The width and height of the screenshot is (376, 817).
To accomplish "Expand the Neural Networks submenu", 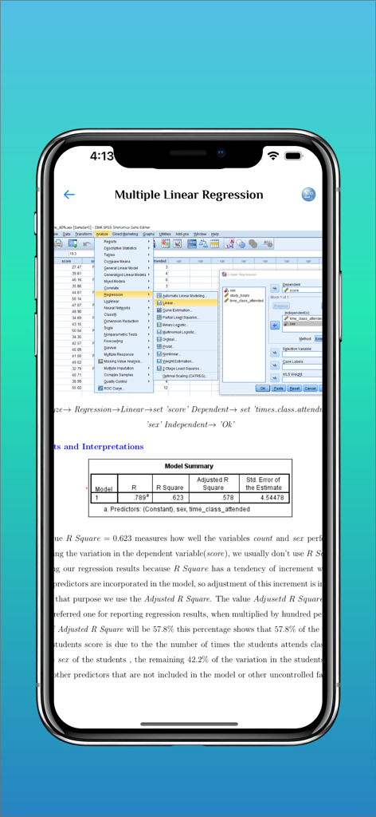I will 123,308.
